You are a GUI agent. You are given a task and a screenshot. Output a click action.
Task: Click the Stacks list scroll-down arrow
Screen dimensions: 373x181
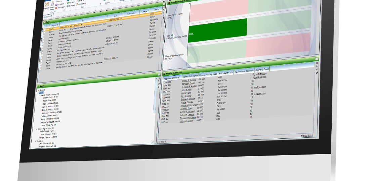point(152,142)
